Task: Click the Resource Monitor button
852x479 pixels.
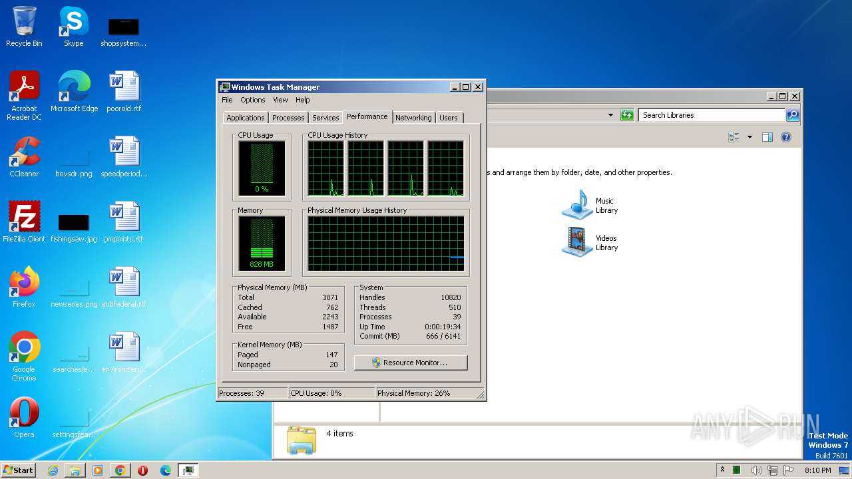Action: pyautogui.click(x=411, y=363)
